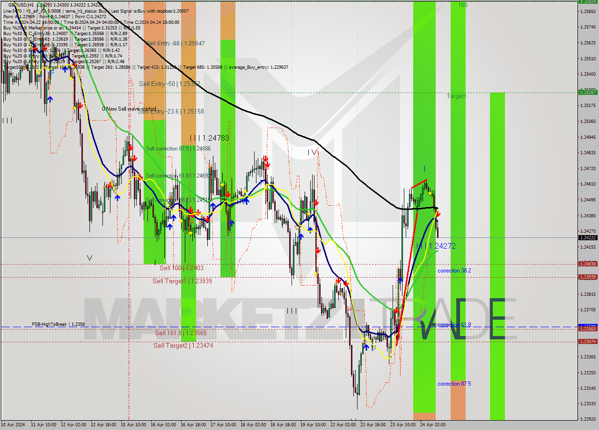
Task: Select the 'Sell 100 | 1.2403' label
Action: pos(182,268)
